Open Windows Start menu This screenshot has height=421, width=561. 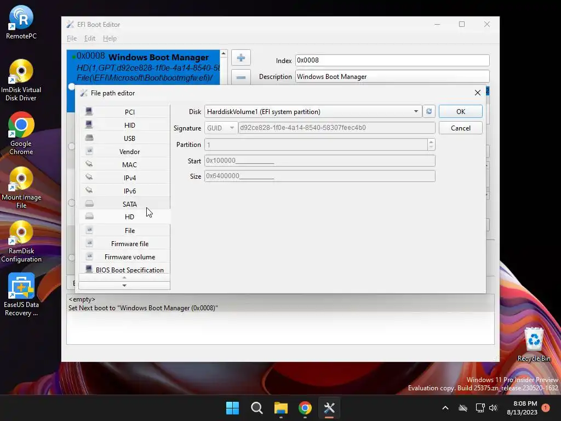pyautogui.click(x=232, y=408)
